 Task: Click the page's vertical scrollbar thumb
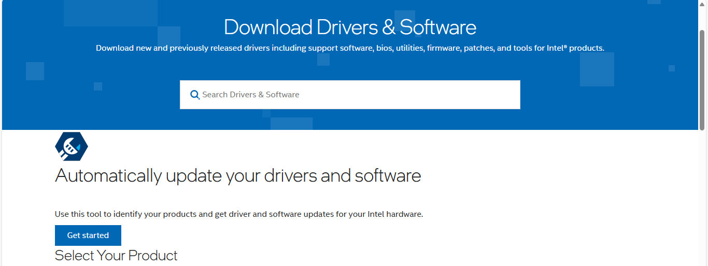702,80
